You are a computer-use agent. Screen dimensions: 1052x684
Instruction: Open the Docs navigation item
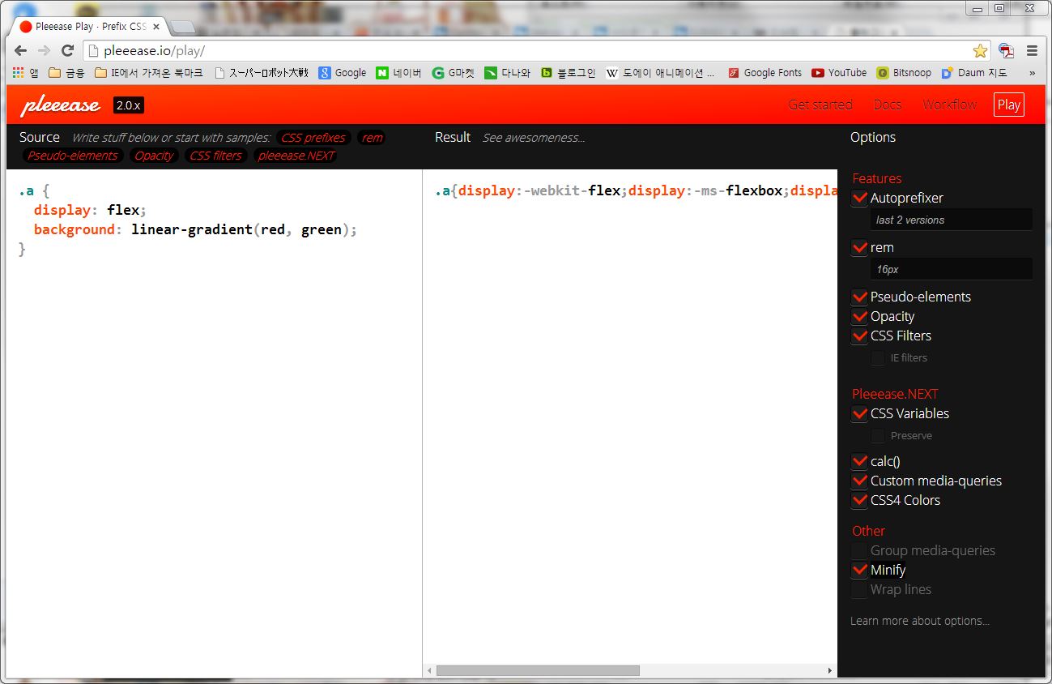tap(887, 105)
